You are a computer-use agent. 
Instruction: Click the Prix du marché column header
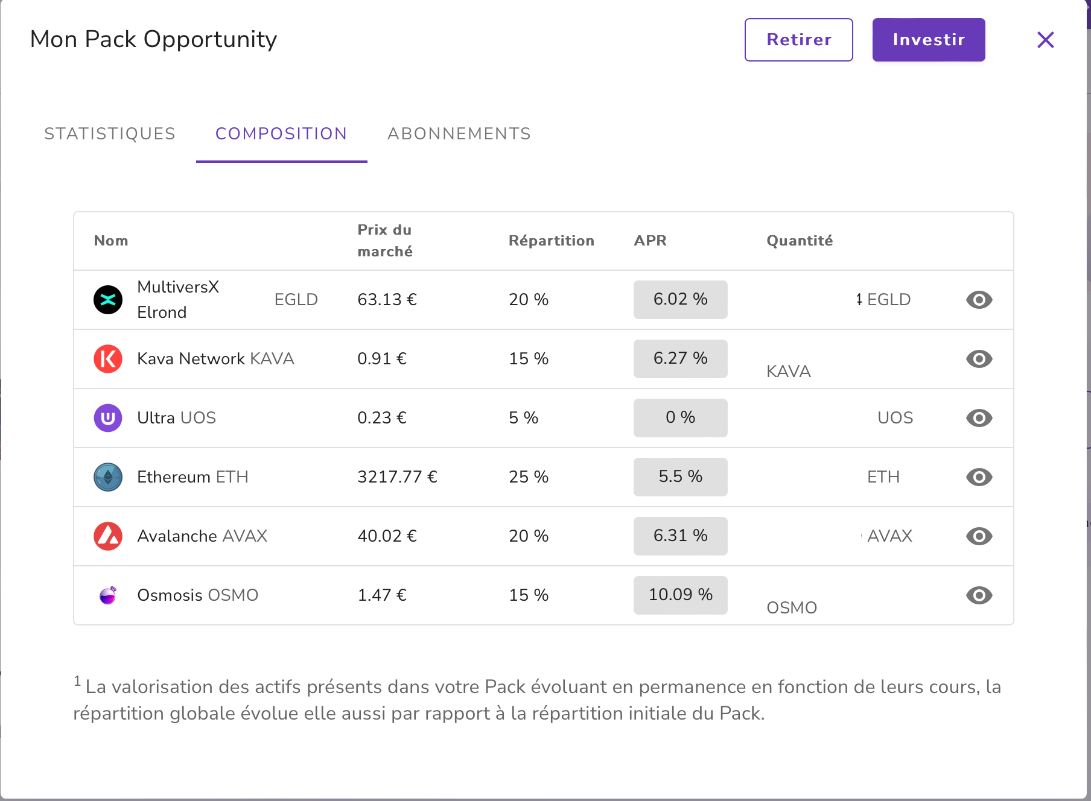tap(385, 241)
